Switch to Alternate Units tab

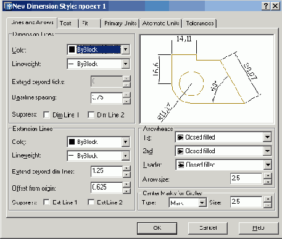pyautogui.click(x=161, y=23)
